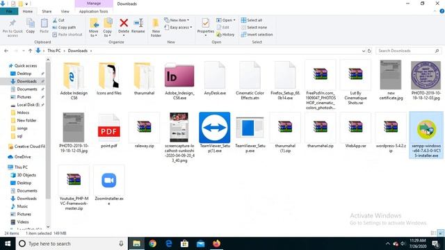
Task: Click Select all in the ribbon
Action: click(x=252, y=20)
